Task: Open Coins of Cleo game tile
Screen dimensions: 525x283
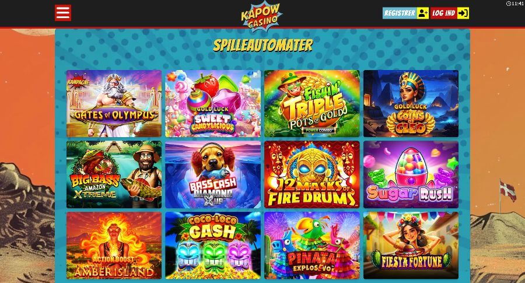Action: pos(411,103)
